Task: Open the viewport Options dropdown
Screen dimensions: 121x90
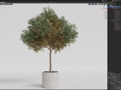Action: pos(105,2)
